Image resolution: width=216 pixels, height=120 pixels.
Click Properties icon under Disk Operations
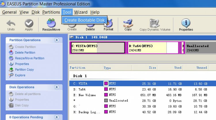click(11, 100)
